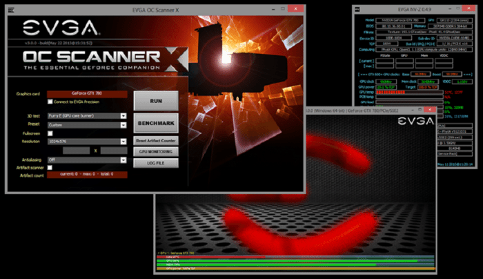Click the GPU clock value in NV-Z
This screenshot has height=279, width=483.
(x=386, y=81)
